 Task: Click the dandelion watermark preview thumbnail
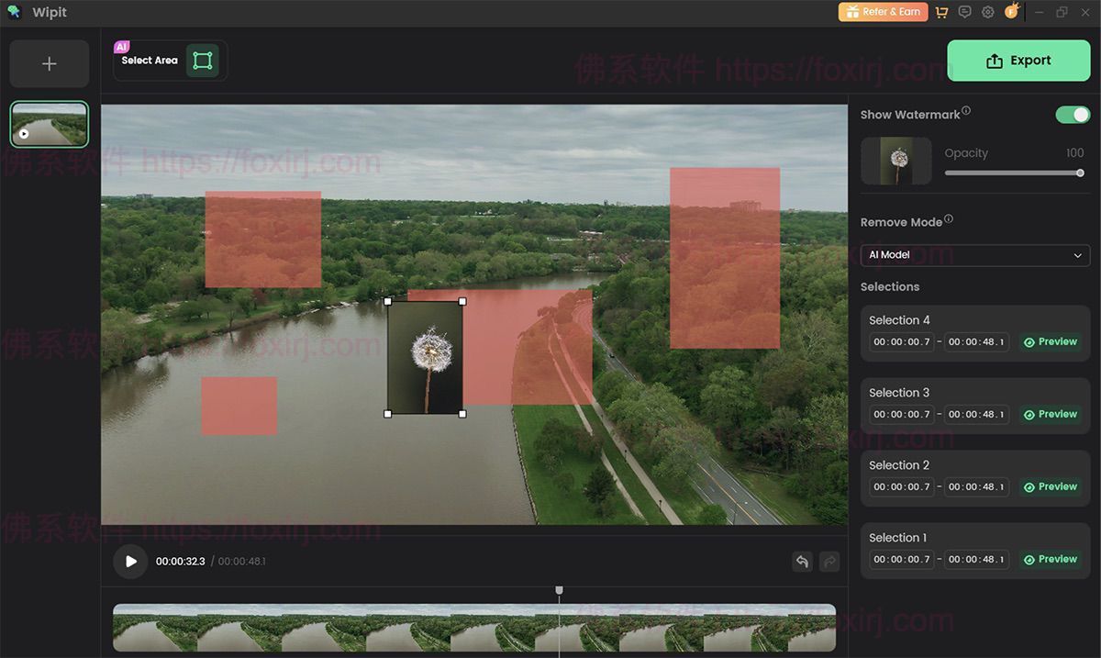895,160
